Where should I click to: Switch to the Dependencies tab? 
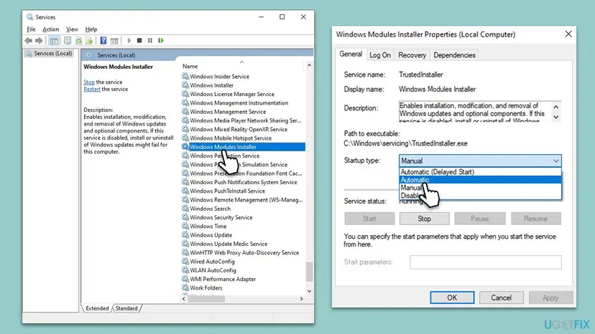pyautogui.click(x=454, y=55)
